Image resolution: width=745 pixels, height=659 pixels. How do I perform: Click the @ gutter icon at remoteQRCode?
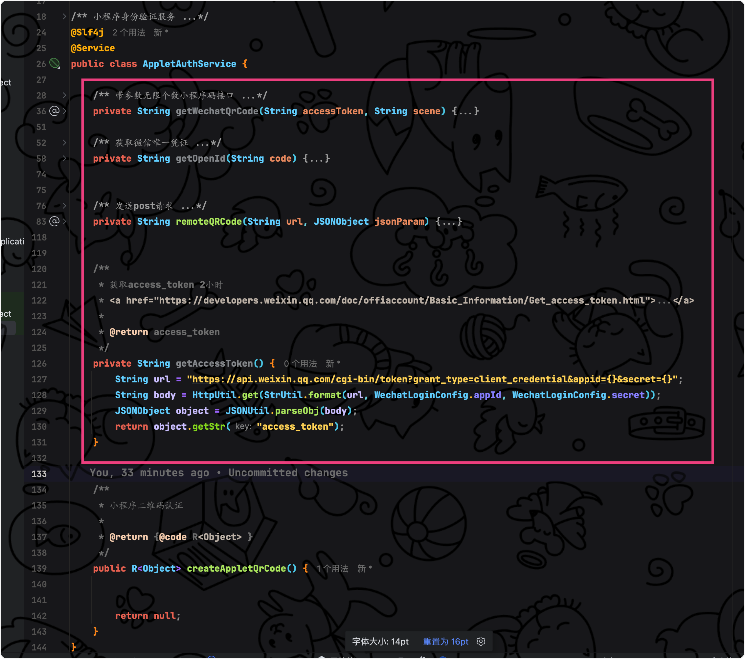pos(54,221)
